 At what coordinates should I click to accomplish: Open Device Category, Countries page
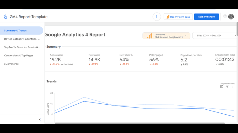point(22,39)
